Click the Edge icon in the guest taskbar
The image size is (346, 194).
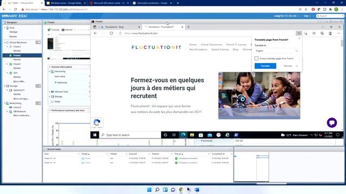tap(183, 135)
